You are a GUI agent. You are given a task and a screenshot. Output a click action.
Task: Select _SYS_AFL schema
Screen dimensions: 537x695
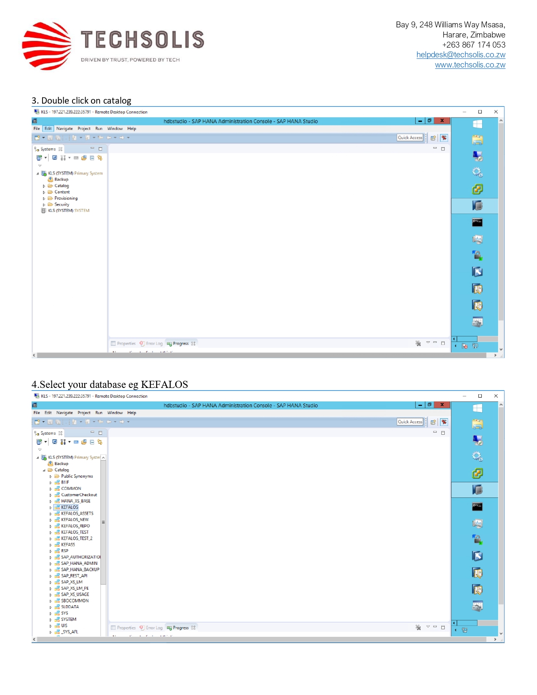pyautogui.click(x=66, y=632)
